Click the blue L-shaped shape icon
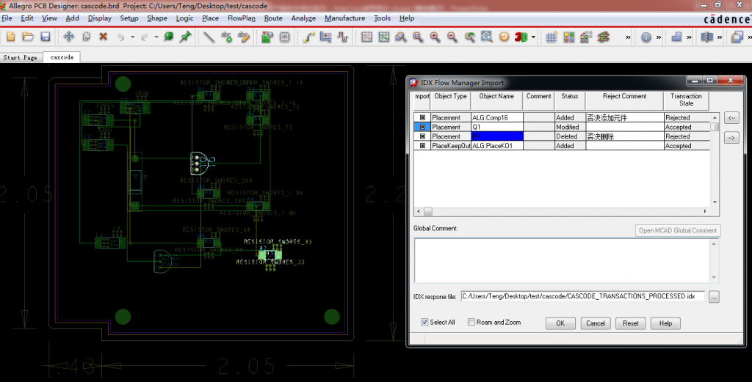Viewport: 752px width, 382px height. (x=676, y=37)
